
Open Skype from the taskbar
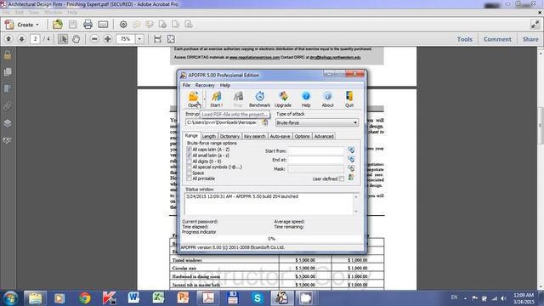(258, 298)
